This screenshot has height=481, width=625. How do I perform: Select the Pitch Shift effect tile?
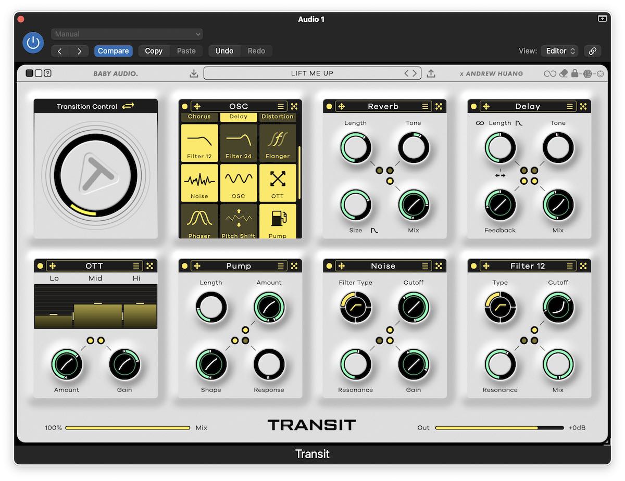(x=239, y=221)
